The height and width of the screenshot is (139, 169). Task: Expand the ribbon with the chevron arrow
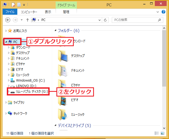[158, 12]
